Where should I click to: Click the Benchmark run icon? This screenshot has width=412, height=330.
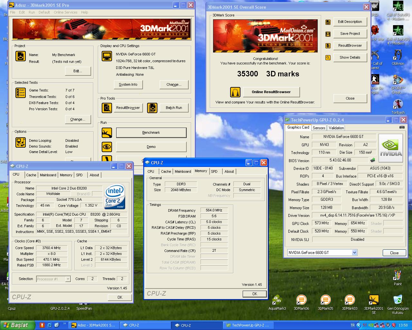107,132
